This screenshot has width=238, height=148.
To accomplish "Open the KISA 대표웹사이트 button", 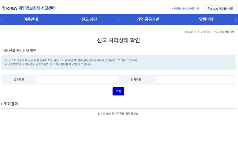I will tap(220, 9).
